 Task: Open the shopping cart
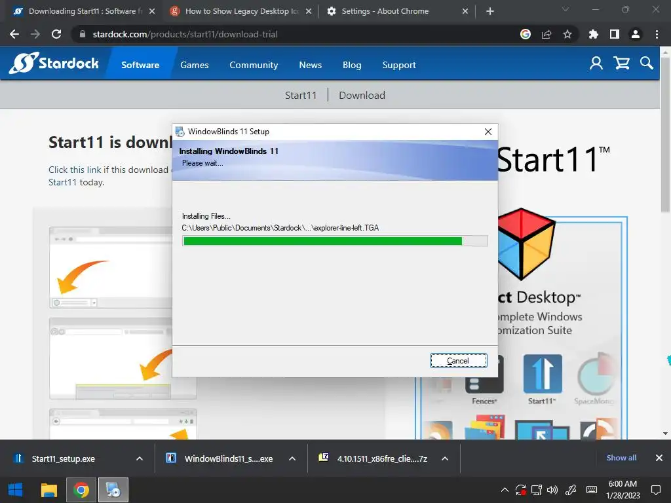coord(621,64)
